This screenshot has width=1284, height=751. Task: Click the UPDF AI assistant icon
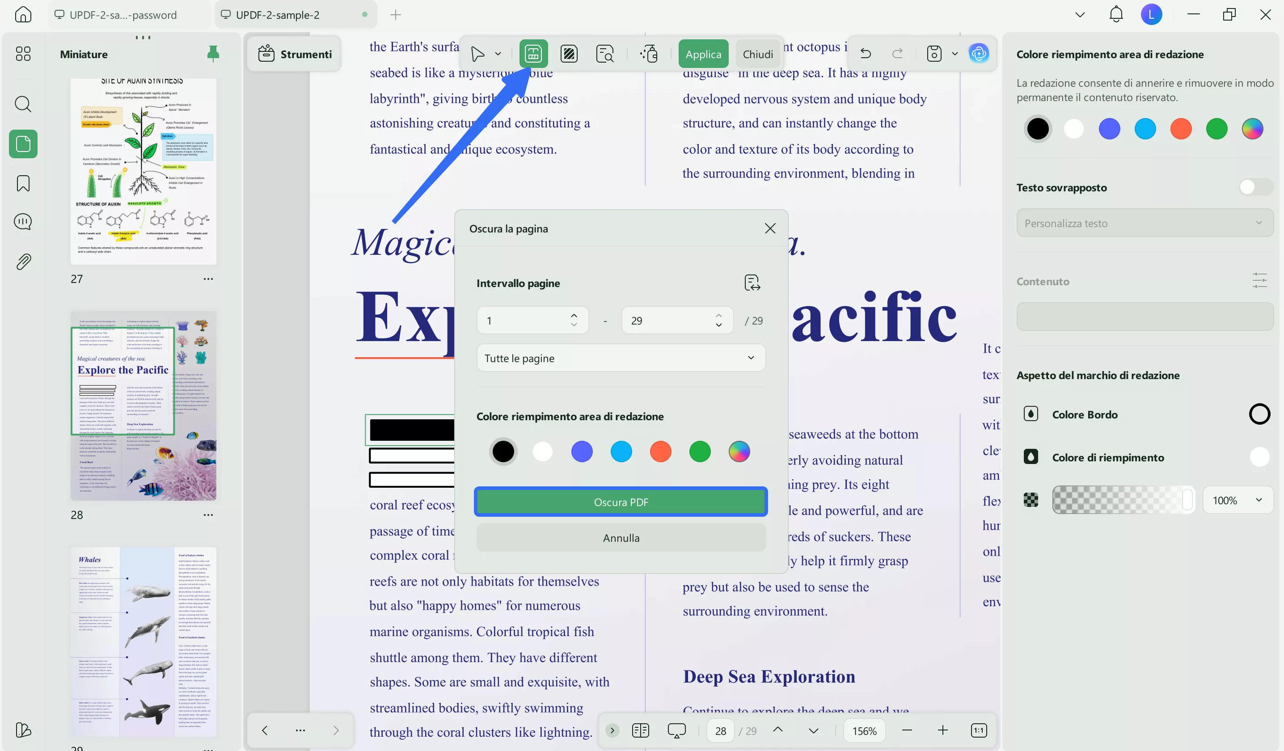pyautogui.click(x=978, y=54)
